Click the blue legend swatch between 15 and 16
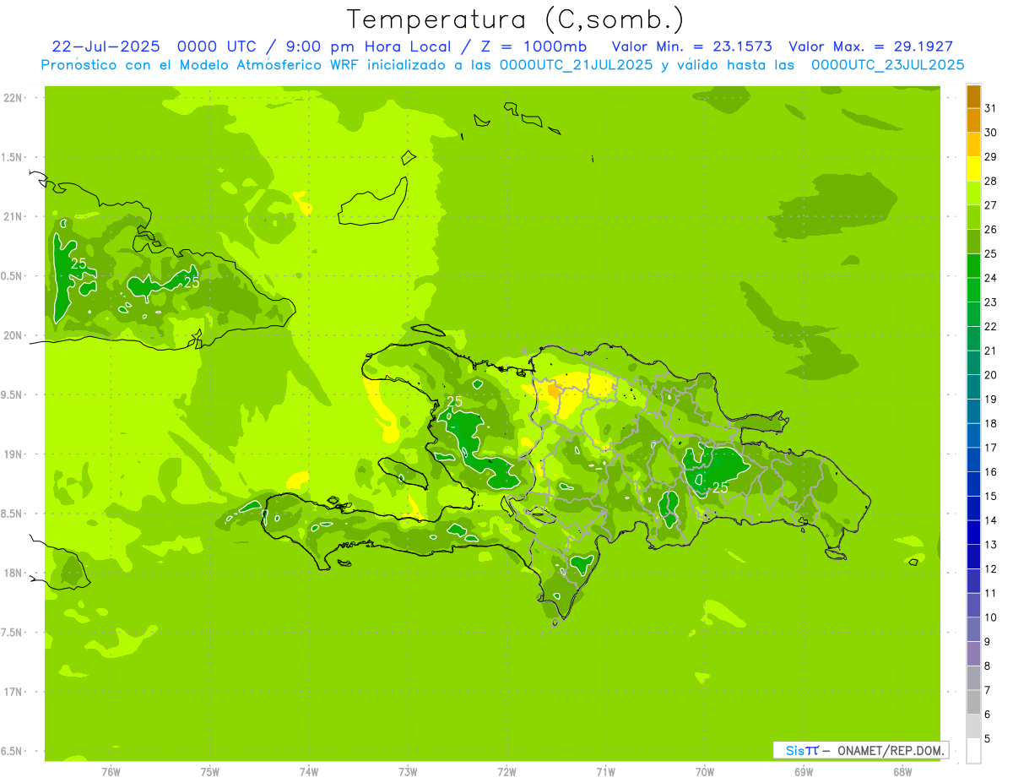 click(x=973, y=484)
